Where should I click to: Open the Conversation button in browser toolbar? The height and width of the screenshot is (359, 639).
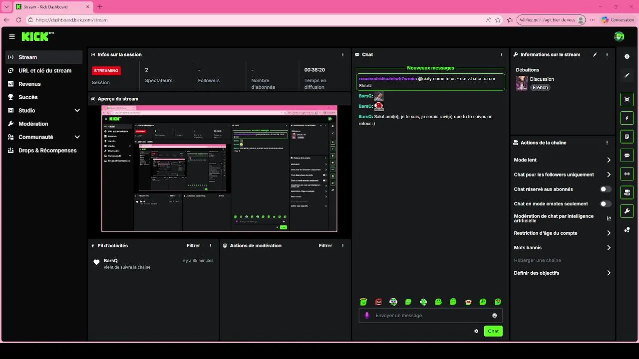[x=618, y=20]
